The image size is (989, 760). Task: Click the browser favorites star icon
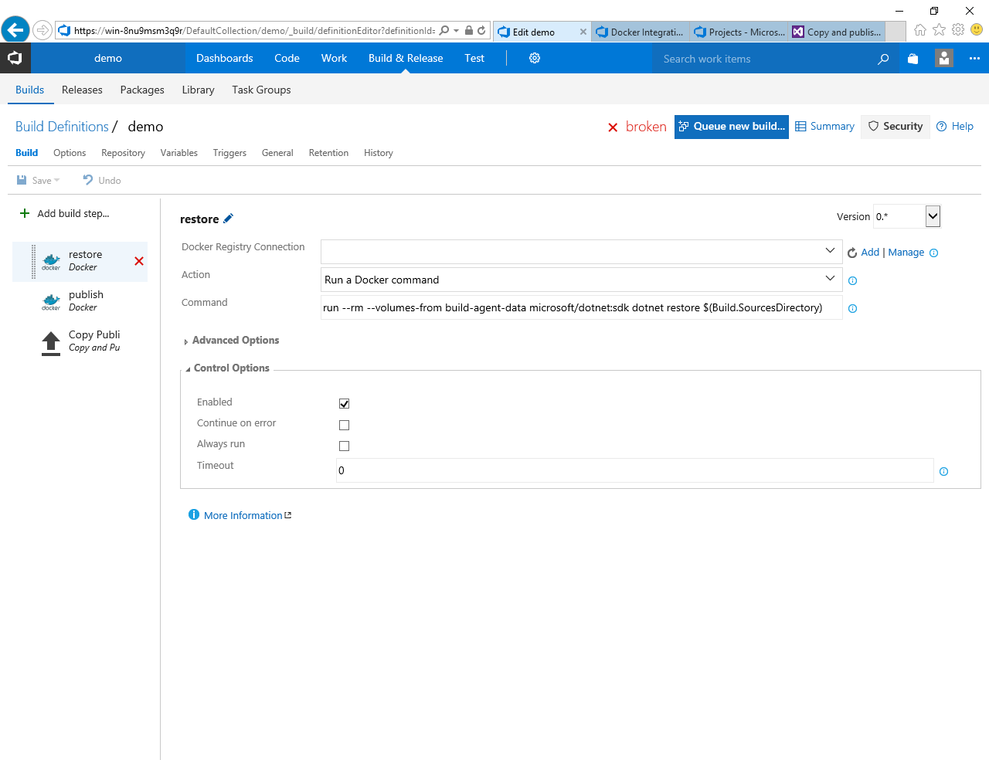pyautogui.click(x=939, y=30)
